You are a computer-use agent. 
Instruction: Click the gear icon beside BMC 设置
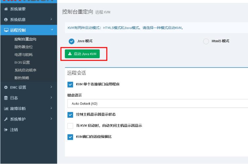point(6,87)
